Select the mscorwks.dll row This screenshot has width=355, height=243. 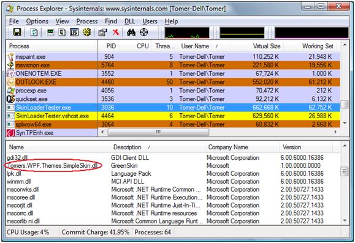[173, 189]
